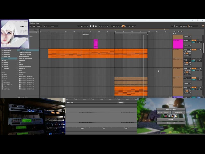Image resolution: width=205 pixels, height=154 pixels.
Task: Activate Key Map Mode
Action: coord(177,26)
